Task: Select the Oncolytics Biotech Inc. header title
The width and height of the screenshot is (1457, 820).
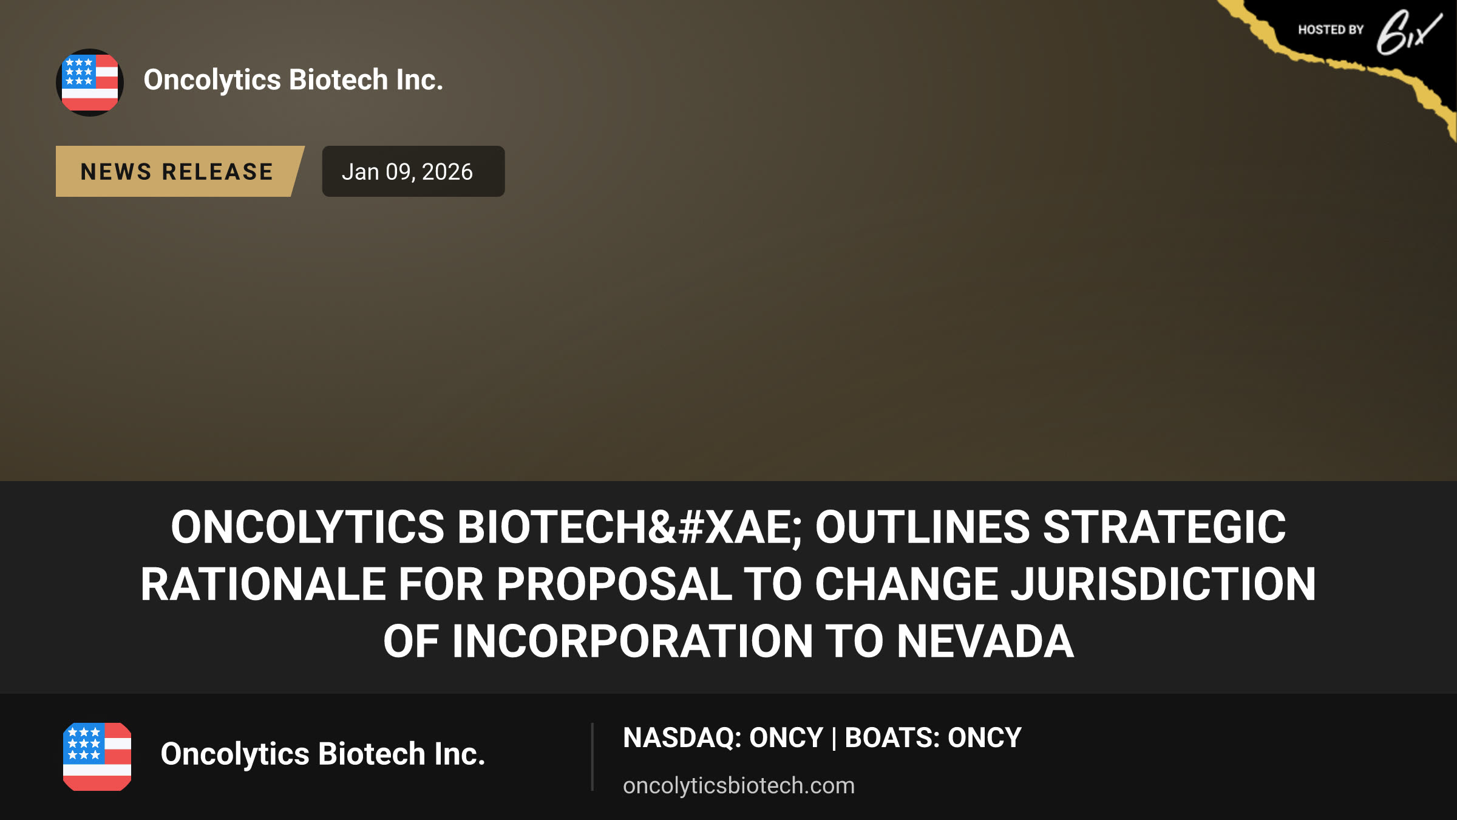Action: [293, 80]
